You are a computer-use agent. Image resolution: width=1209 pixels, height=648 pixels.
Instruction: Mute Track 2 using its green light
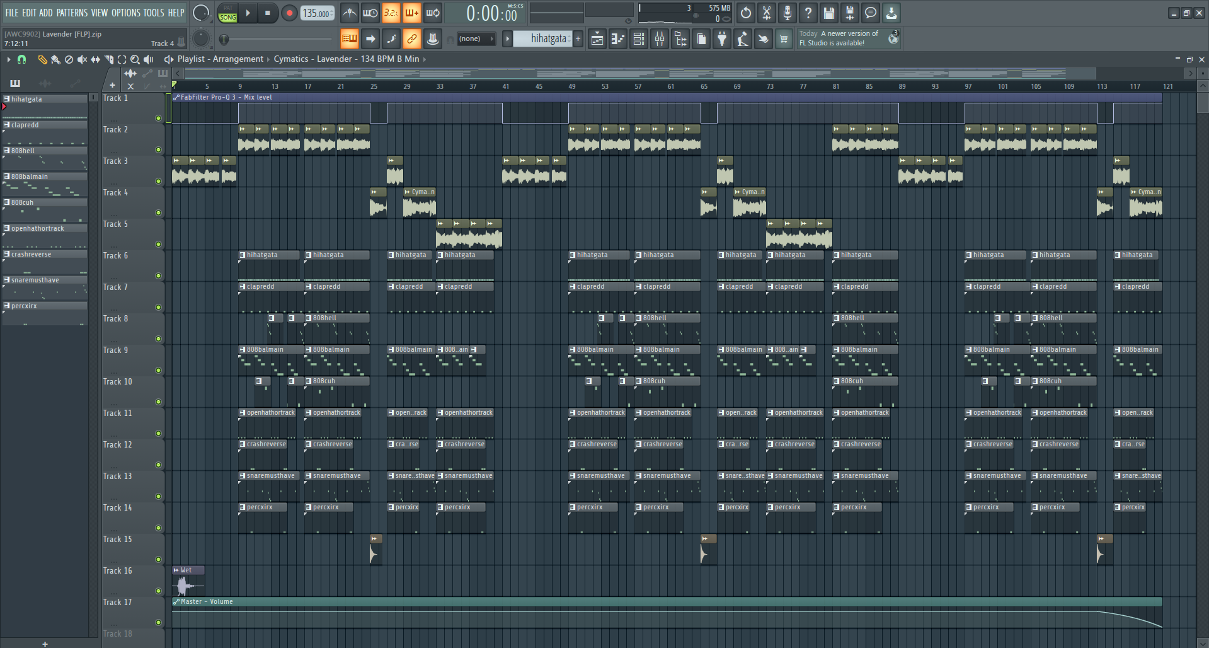click(x=158, y=149)
